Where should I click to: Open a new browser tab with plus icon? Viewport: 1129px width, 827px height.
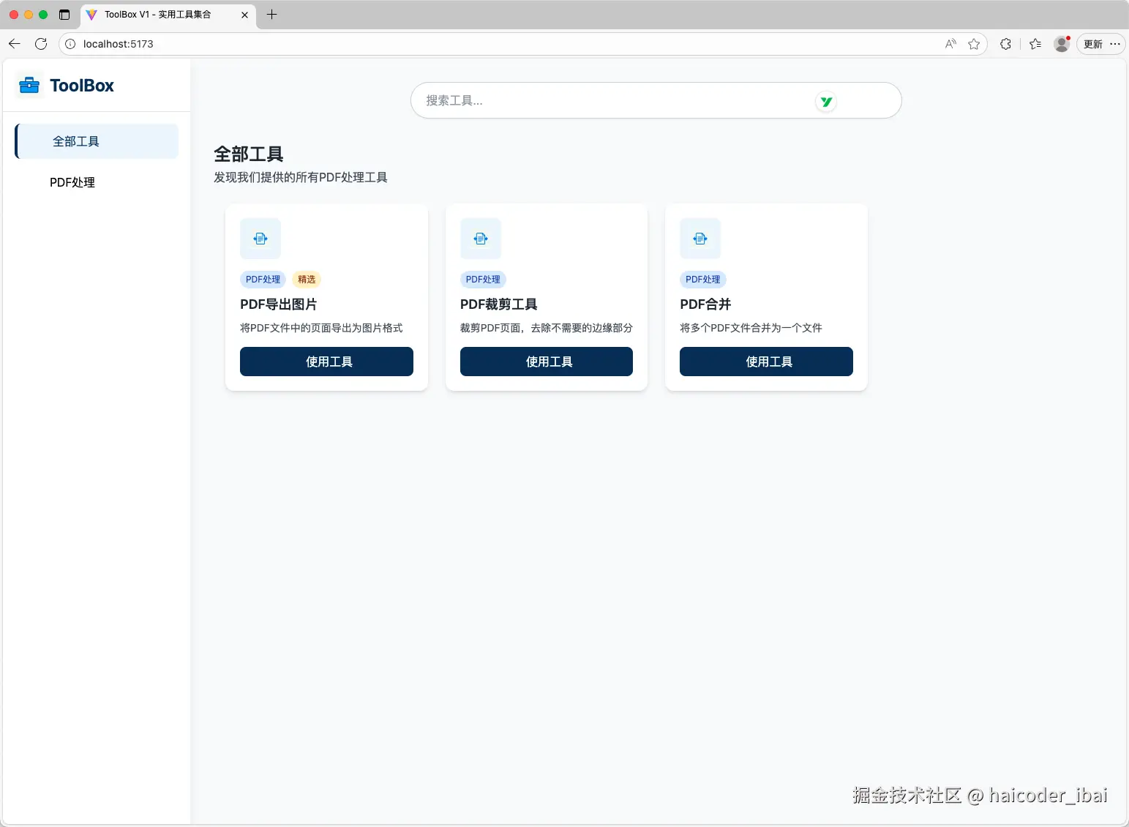pos(271,15)
